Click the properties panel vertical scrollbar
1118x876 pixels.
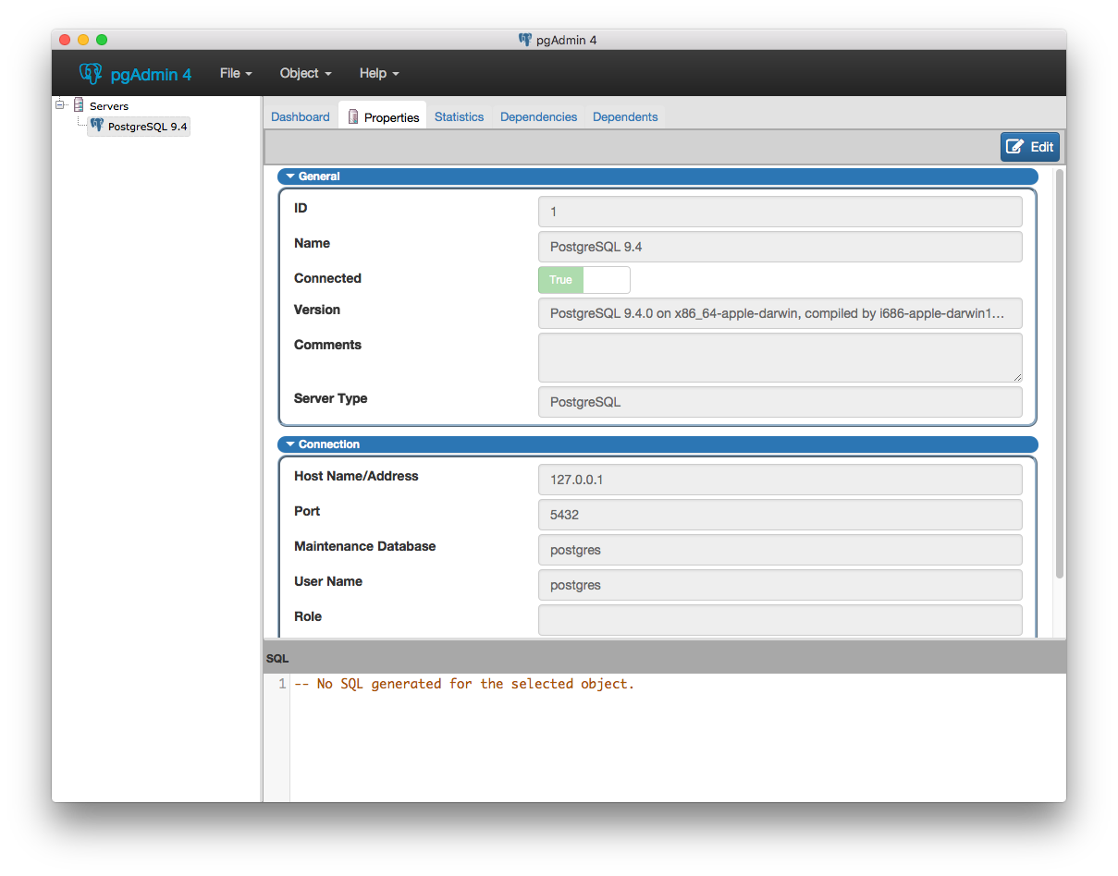[1059, 370]
